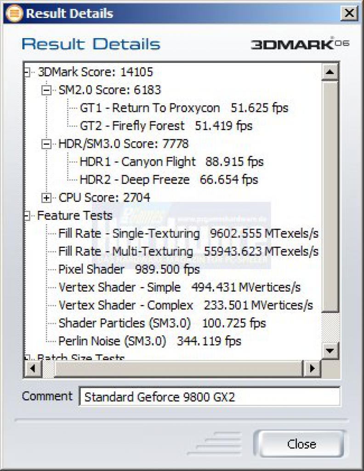Viewport: 364px width, 471px height.
Task: Collapse the Feature Tests node
Action: [x=27, y=216]
